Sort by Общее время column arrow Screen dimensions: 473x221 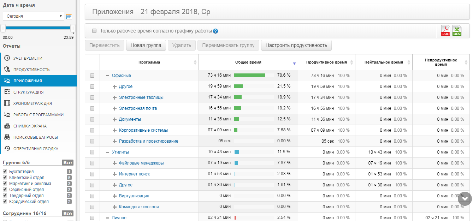(294, 64)
